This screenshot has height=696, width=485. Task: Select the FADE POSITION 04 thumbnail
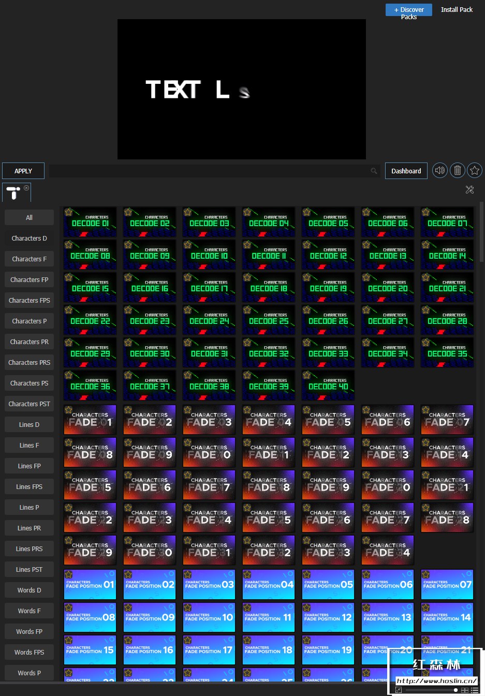click(269, 584)
